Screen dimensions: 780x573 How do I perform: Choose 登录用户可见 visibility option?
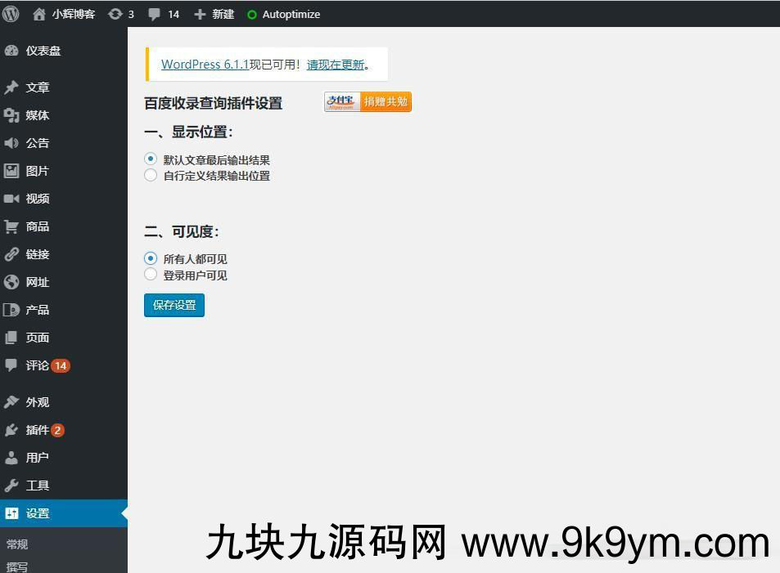pos(151,275)
